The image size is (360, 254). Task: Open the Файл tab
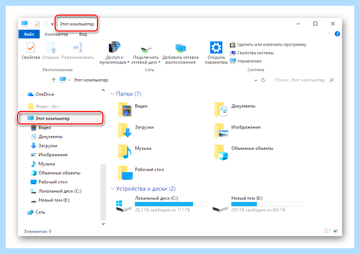29,34
